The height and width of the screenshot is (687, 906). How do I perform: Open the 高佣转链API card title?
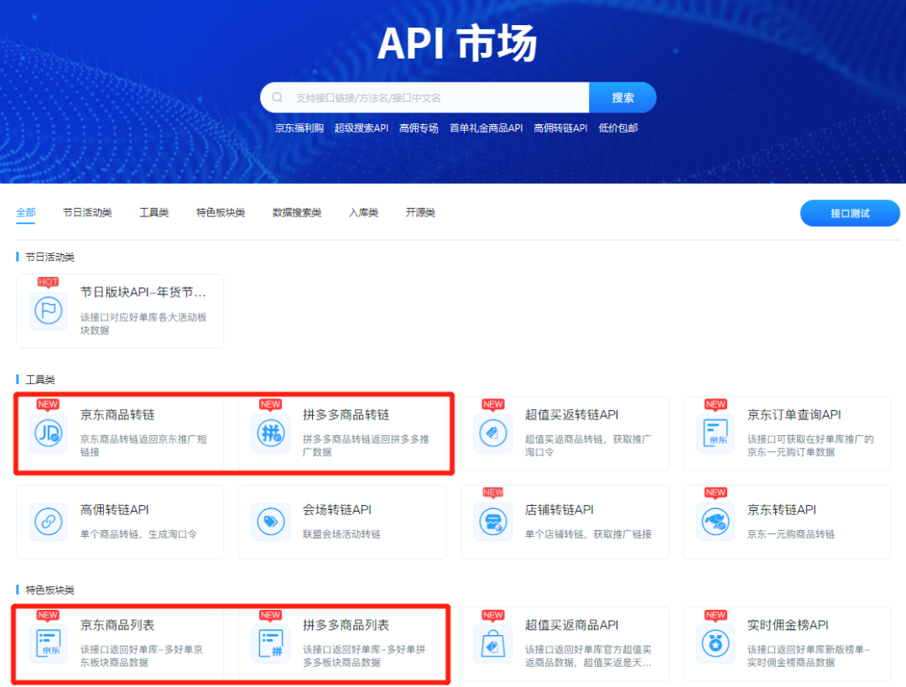point(114,510)
